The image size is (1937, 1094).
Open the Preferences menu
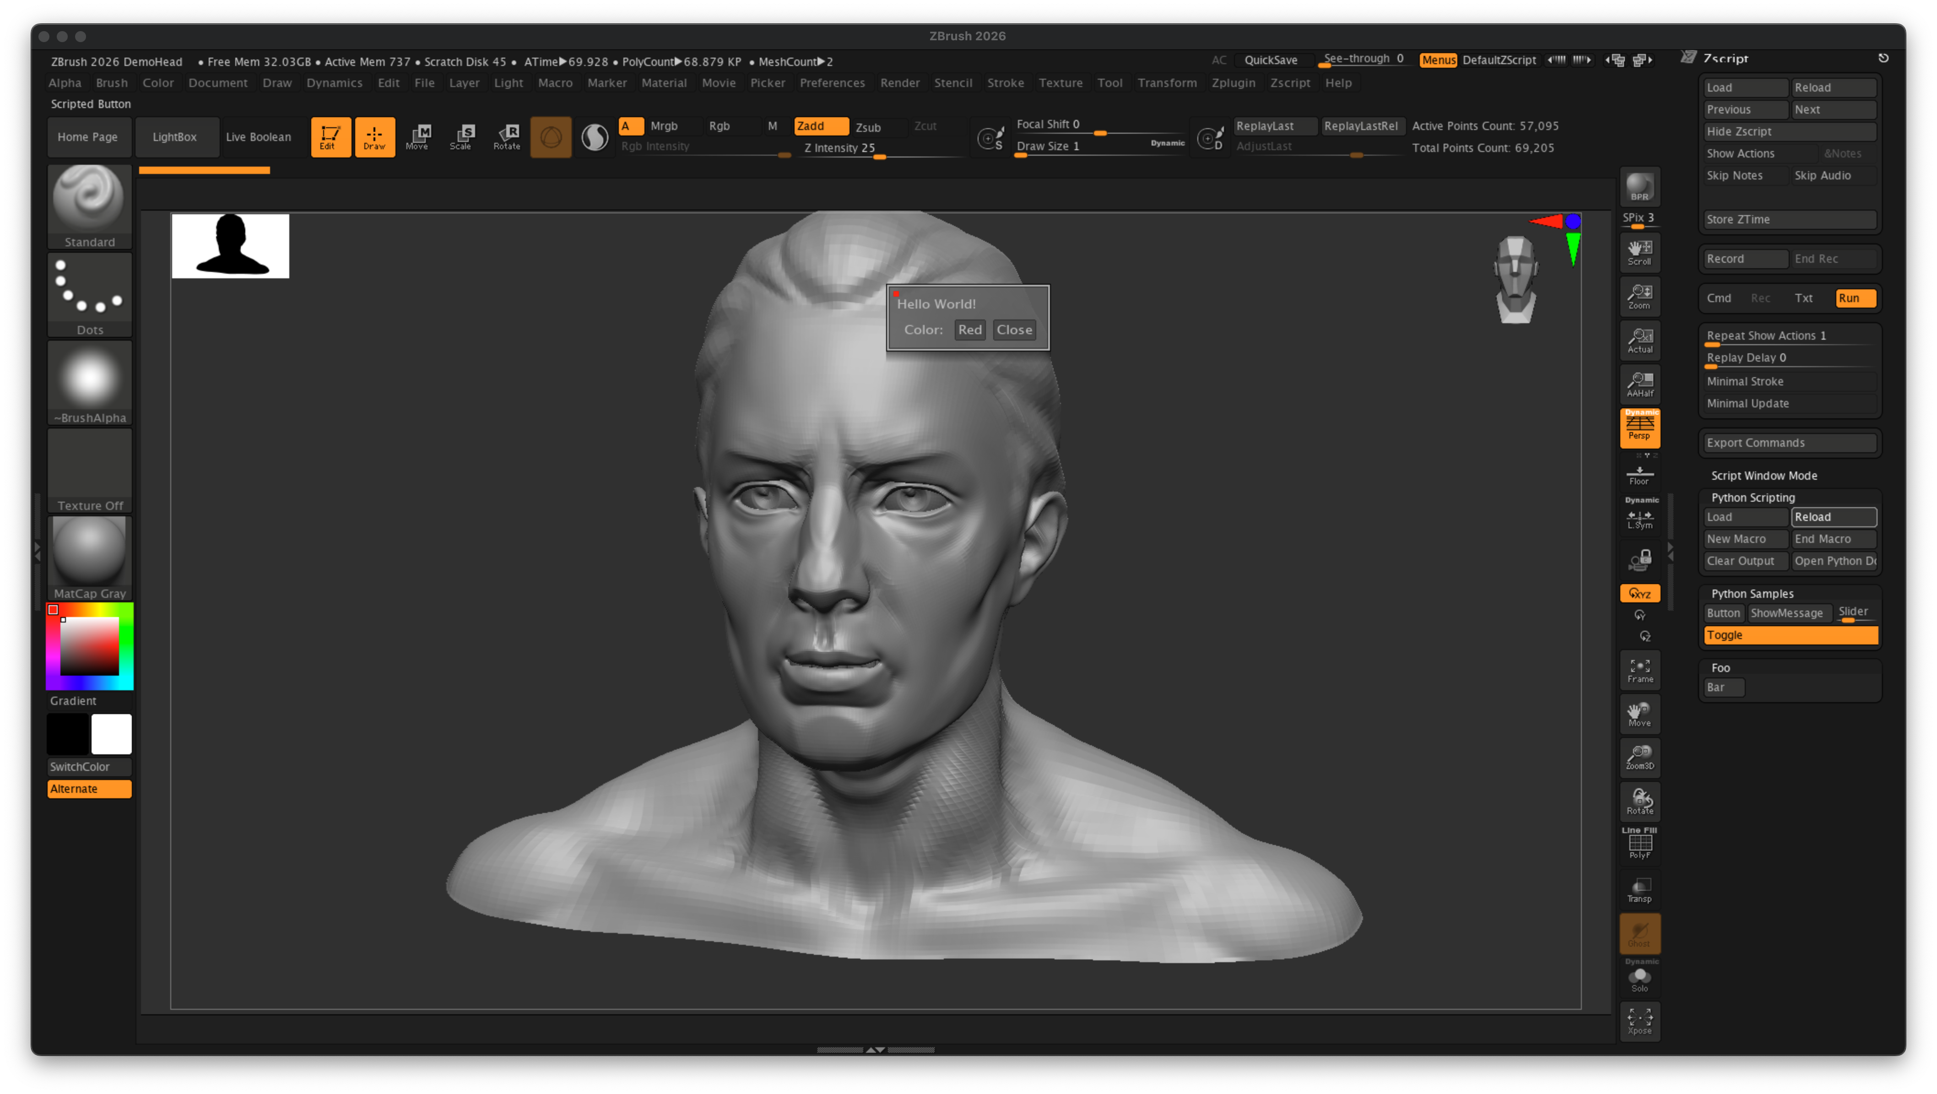tap(833, 83)
